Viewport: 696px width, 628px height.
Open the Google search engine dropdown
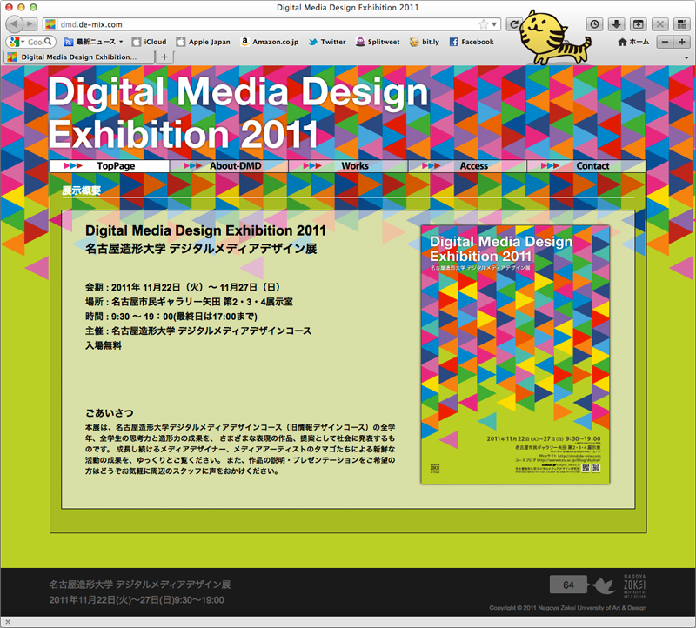tap(17, 42)
